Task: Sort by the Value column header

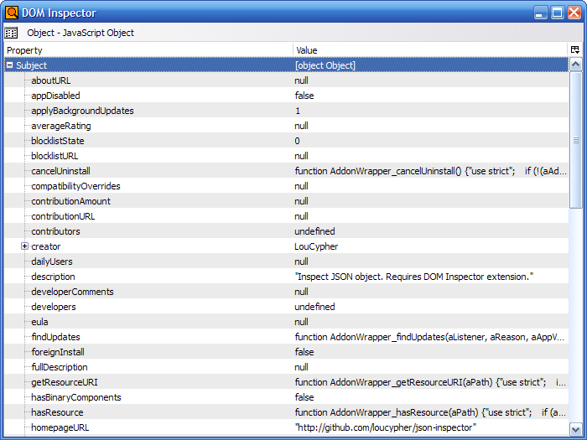Action: (430, 50)
